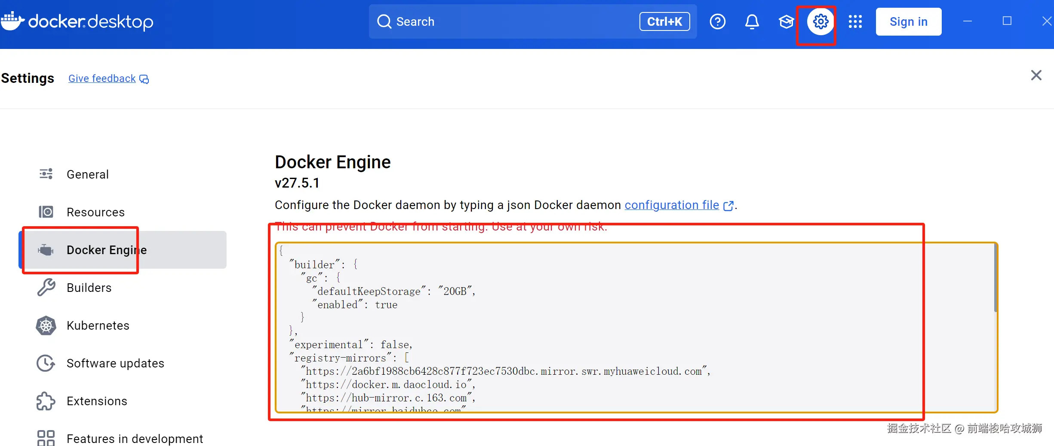This screenshot has height=446, width=1054.
Task: Select the Docker Engine sidebar item
Action: [123, 250]
